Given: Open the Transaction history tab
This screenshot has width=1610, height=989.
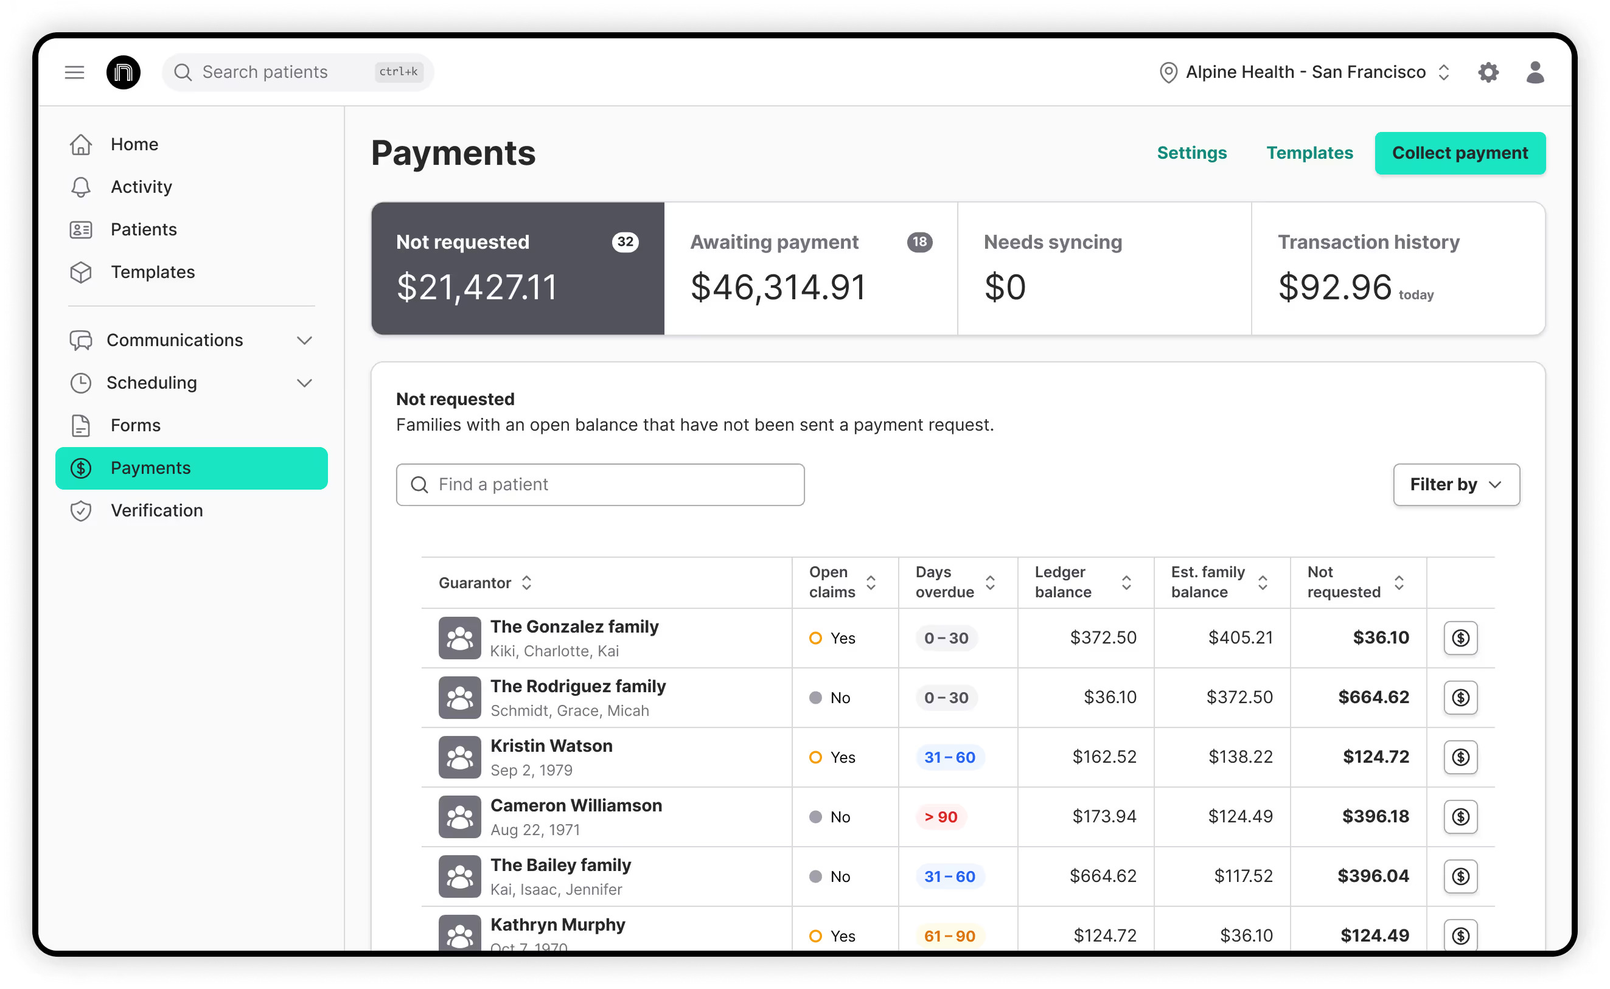Looking at the screenshot, I should click(x=1398, y=268).
